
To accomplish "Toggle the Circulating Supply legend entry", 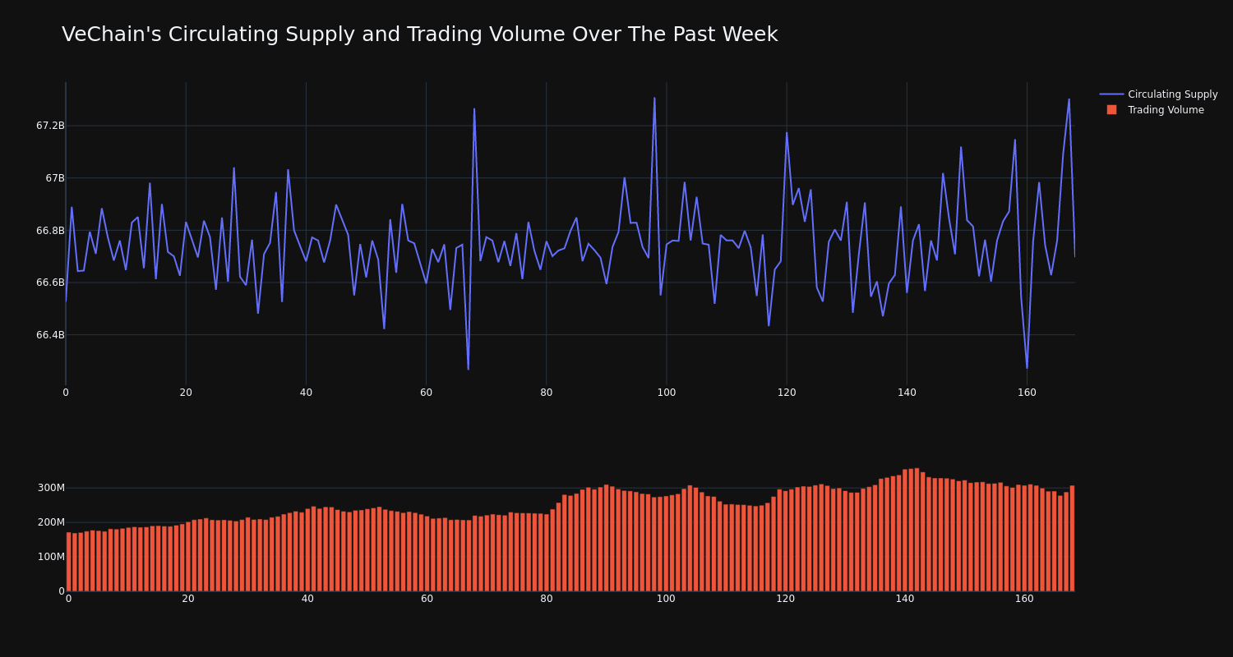I will click(x=1158, y=94).
